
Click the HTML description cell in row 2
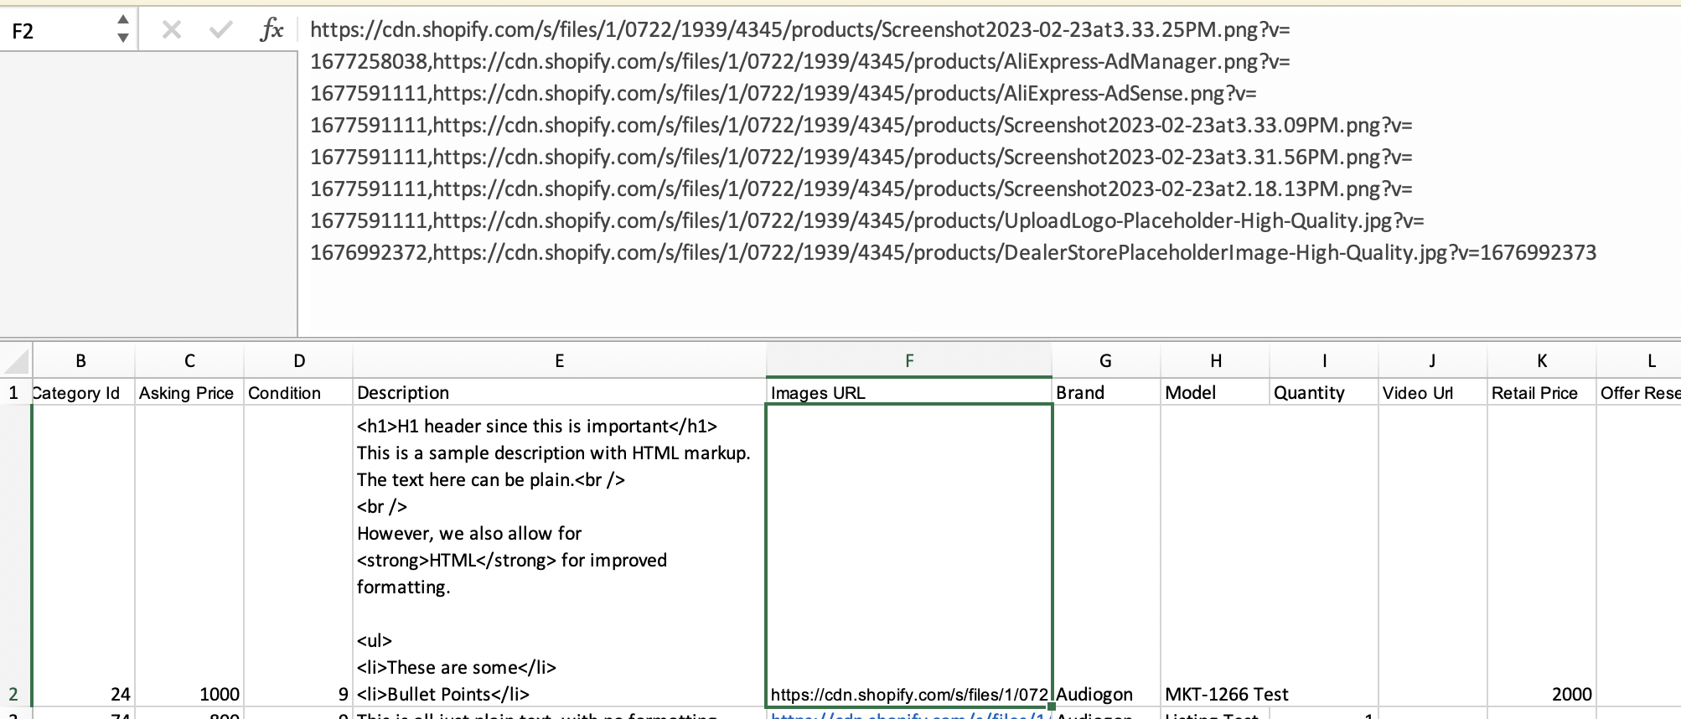pos(560,556)
